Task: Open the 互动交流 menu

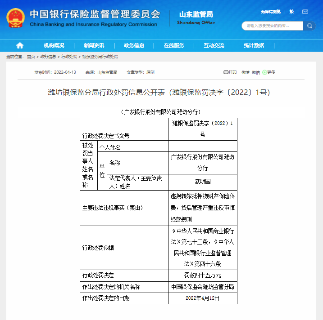Action: [214, 45]
